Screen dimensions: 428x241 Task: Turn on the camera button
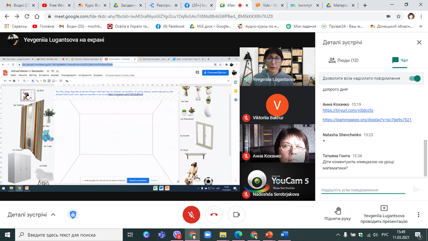tap(236, 215)
